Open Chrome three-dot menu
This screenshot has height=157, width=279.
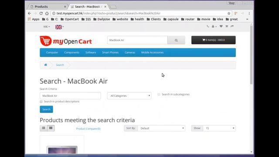tap(249, 14)
